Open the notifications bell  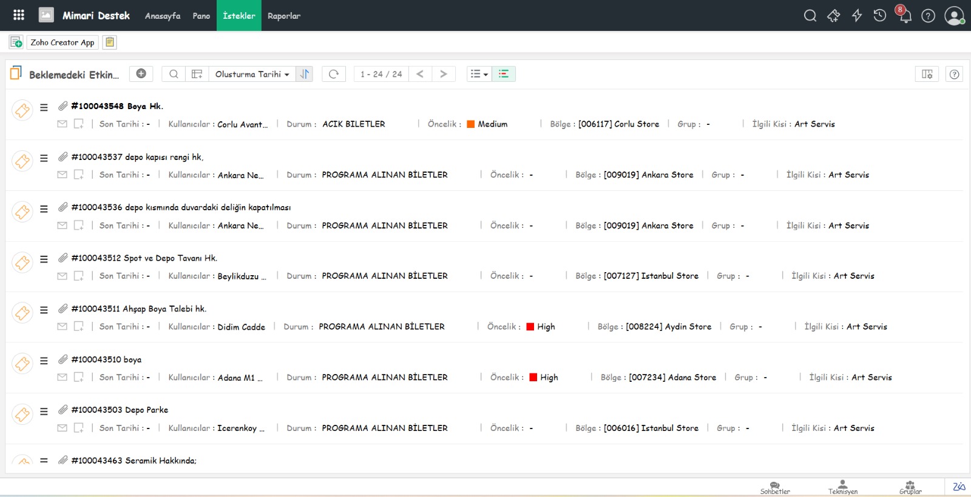905,16
